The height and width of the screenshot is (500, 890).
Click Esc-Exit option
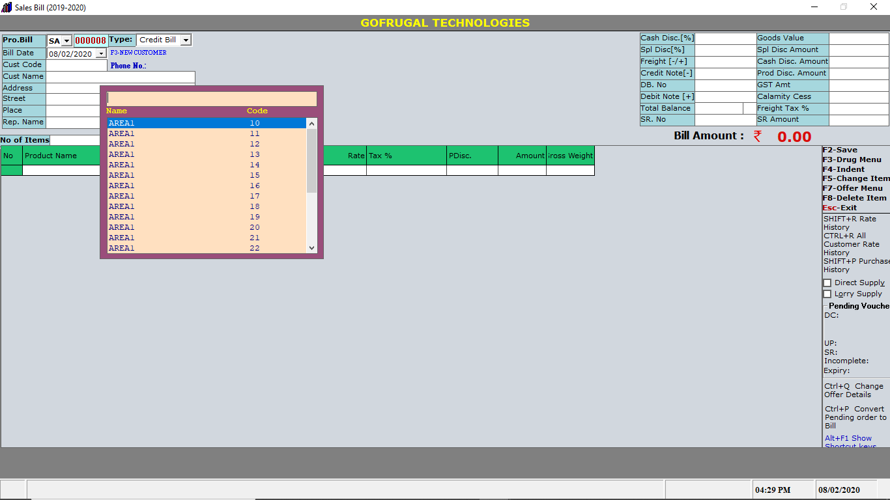click(840, 208)
